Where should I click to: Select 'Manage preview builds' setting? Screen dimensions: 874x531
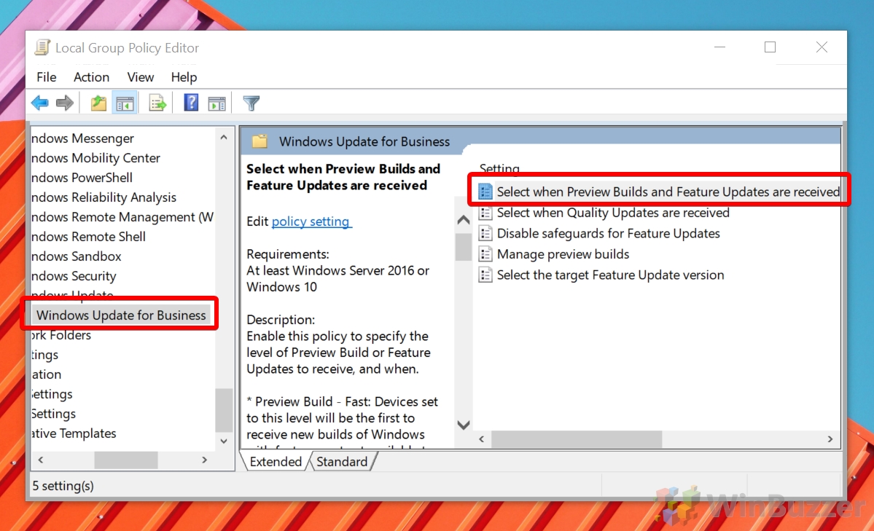click(x=563, y=254)
